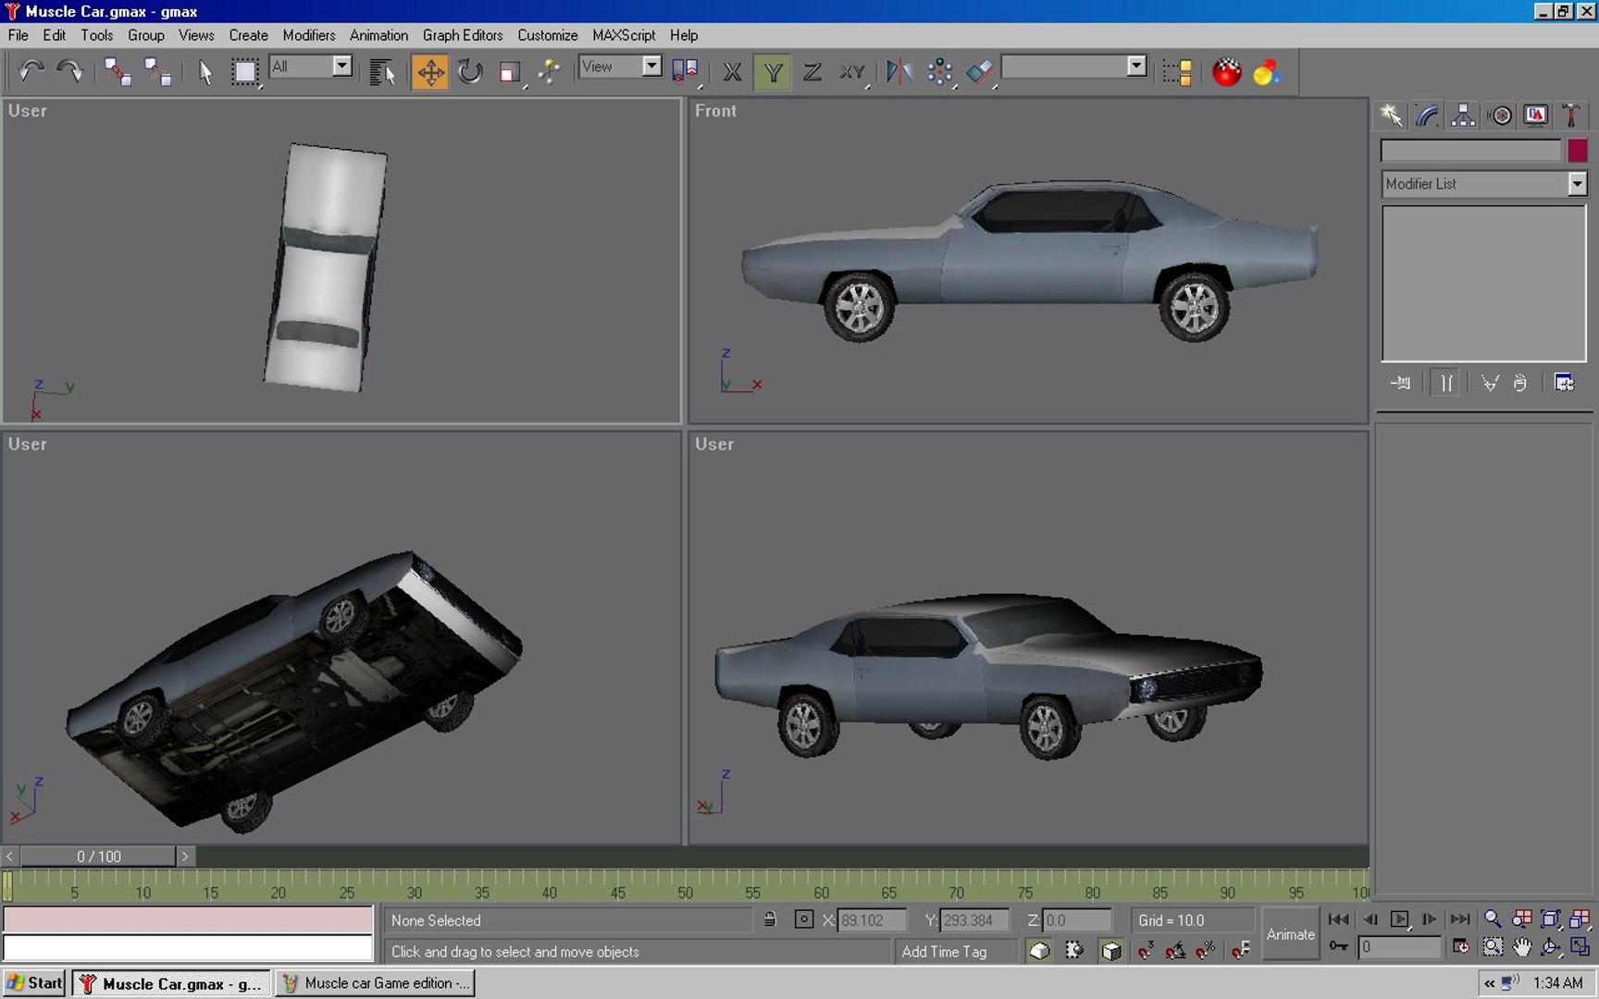
Task: Activate the Select and Scale tool
Action: point(510,71)
